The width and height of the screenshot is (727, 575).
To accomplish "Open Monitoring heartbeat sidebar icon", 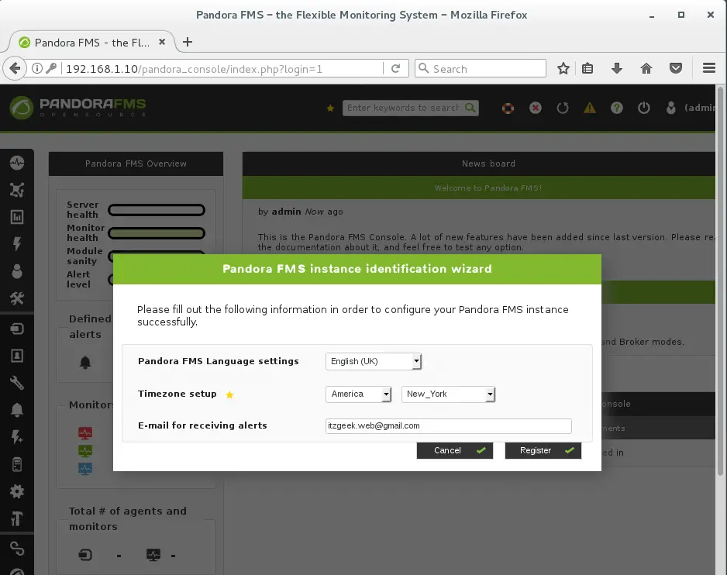I will (x=17, y=163).
